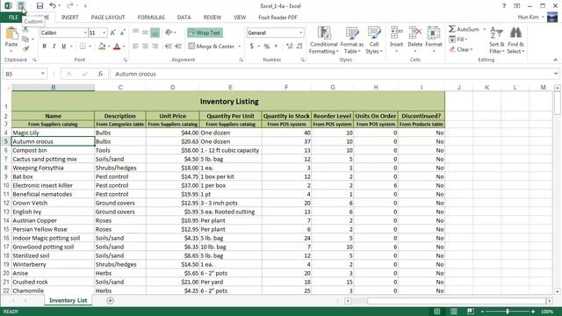This screenshot has height=316, width=562.
Task: Open Format as Table gallery
Action: click(352, 40)
